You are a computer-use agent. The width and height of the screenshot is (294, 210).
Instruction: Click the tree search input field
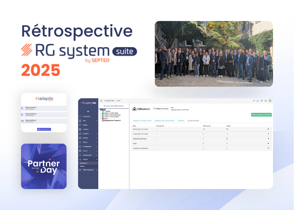114,106
